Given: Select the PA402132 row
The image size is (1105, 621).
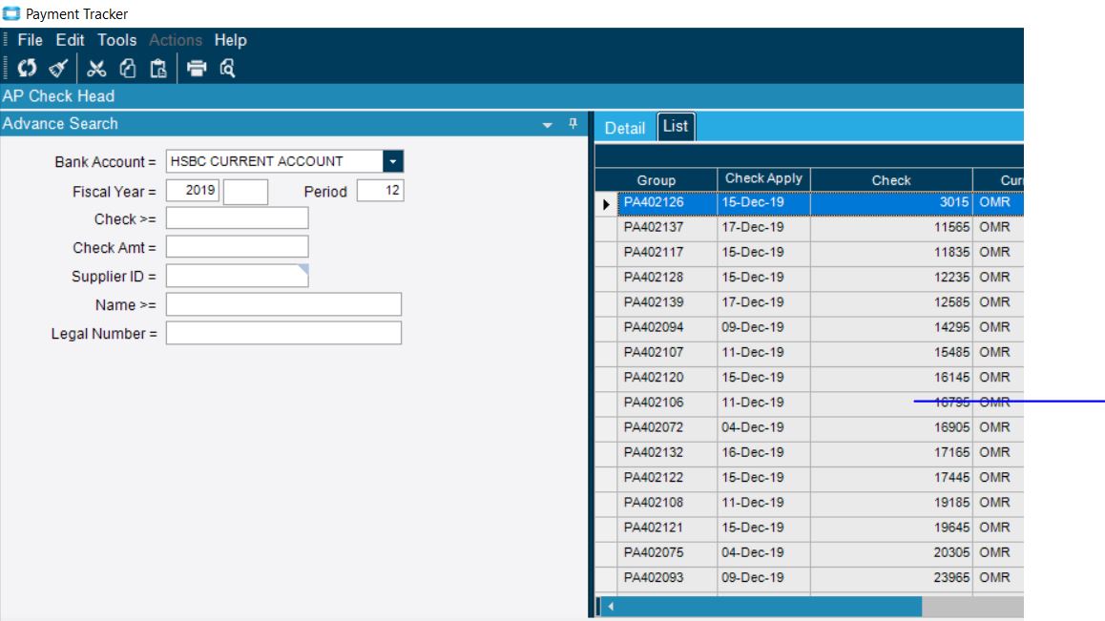Looking at the screenshot, I should click(x=809, y=452).
